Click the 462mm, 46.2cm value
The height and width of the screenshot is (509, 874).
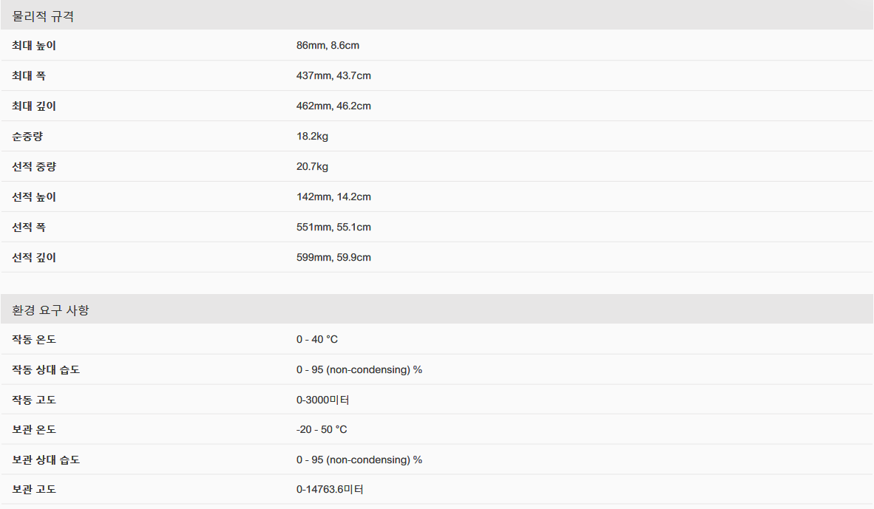click(333, 106)
